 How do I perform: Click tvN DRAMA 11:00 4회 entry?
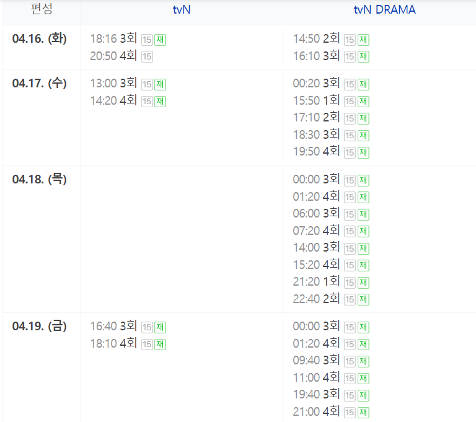[316, 377]
